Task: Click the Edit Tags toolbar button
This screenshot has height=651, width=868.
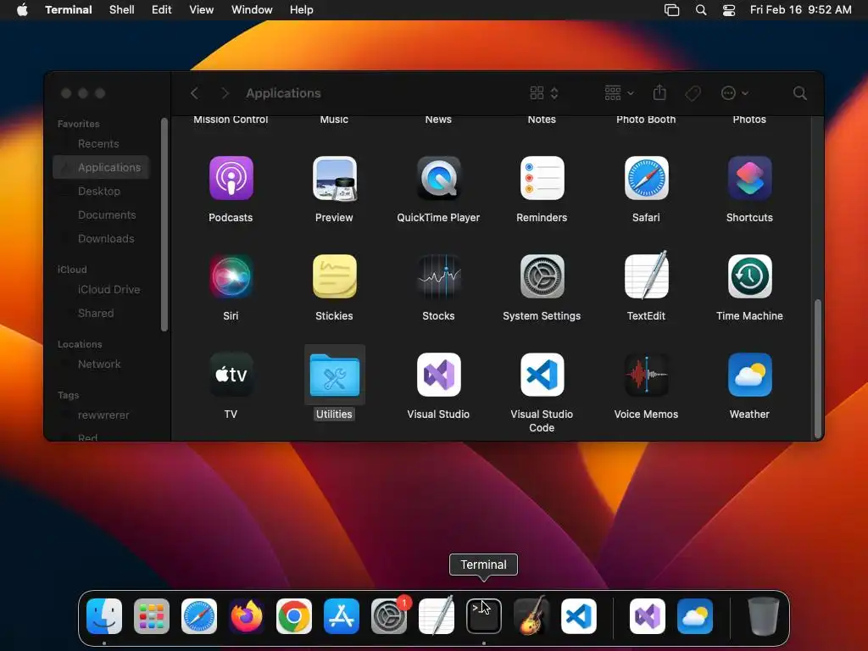Action: click(693, 93)
